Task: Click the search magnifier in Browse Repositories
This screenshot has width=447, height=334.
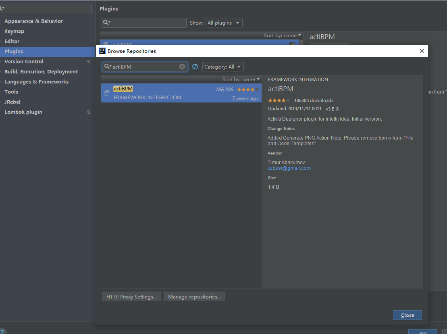Action: [107, 67]
